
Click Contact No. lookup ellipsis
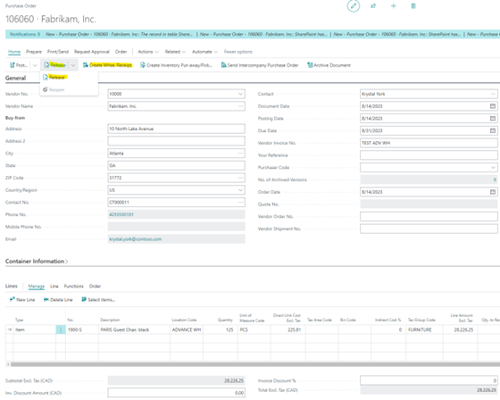pyautogui.click(x=240, y=203)
